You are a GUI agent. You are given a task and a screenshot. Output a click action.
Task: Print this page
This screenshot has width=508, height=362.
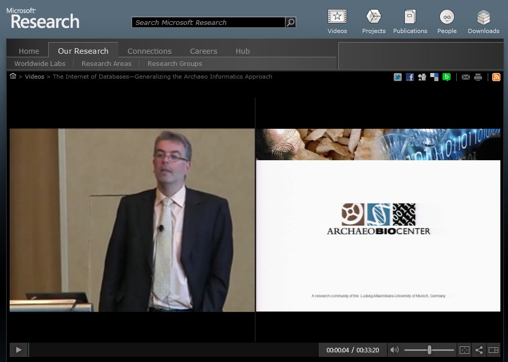click(x=478, y=77)
